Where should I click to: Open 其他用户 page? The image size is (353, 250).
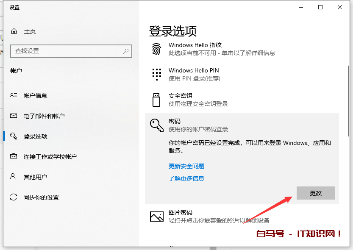point(35,177)
